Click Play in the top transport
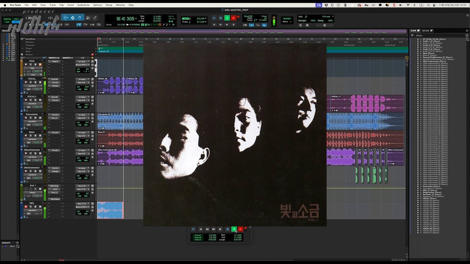 pos(227,18)
